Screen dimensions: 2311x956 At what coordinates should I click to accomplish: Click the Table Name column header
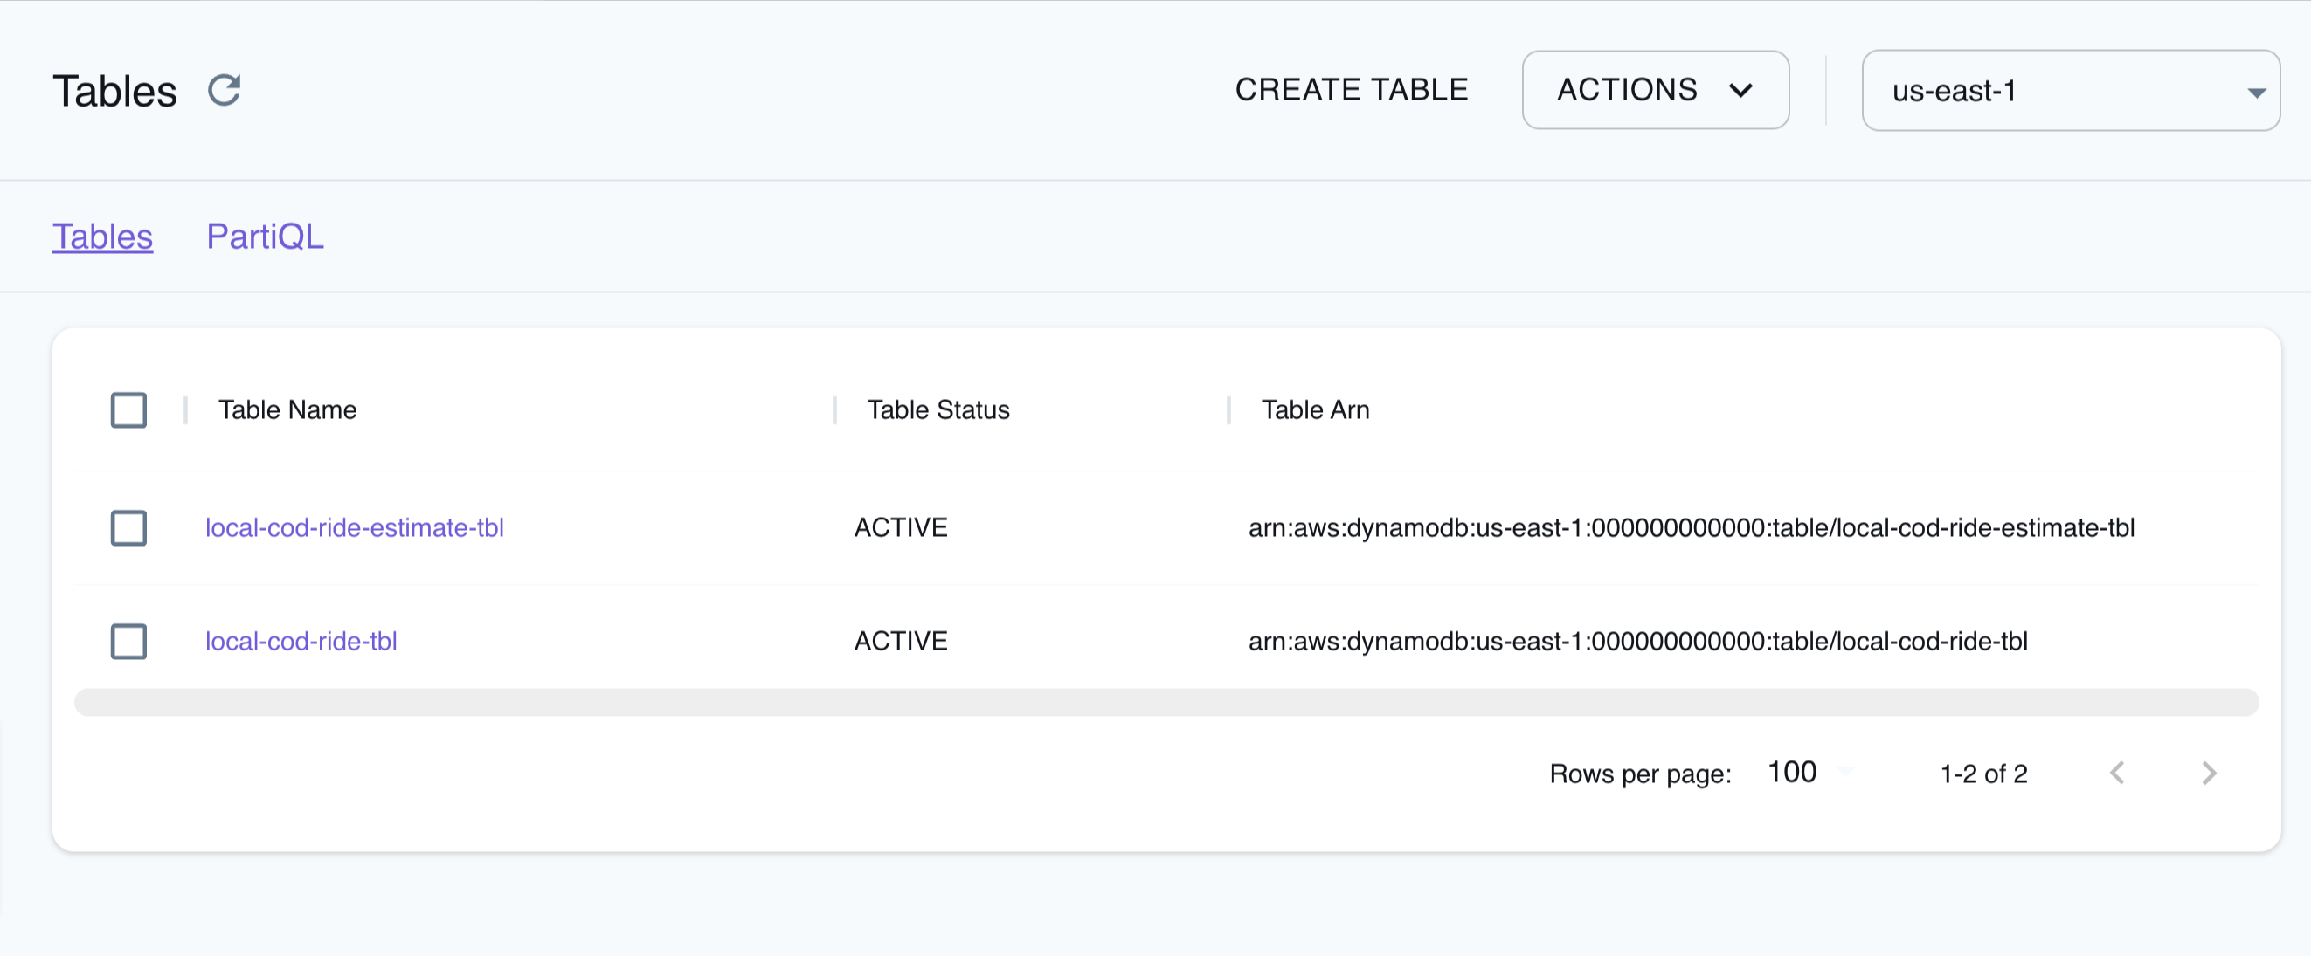click(x=287, y=409)
